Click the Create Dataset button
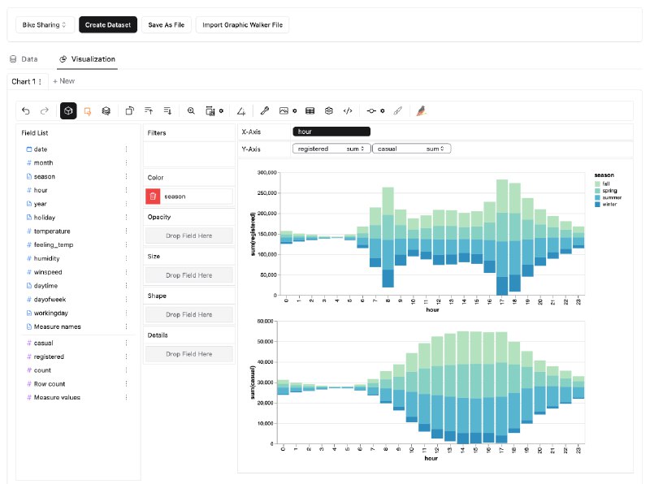This screenshot has width=650, height=484. tap(108, 25)
